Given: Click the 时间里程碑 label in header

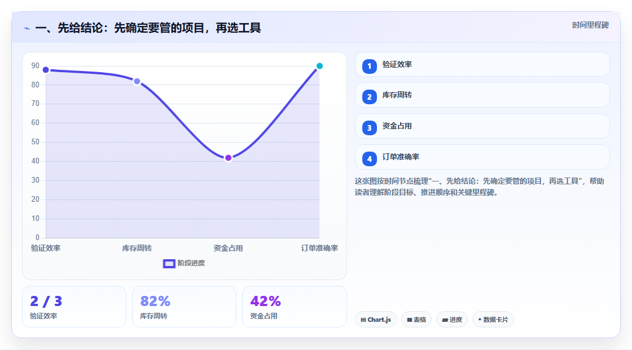Looking at the screenshot, I should [x=590, y=25].
